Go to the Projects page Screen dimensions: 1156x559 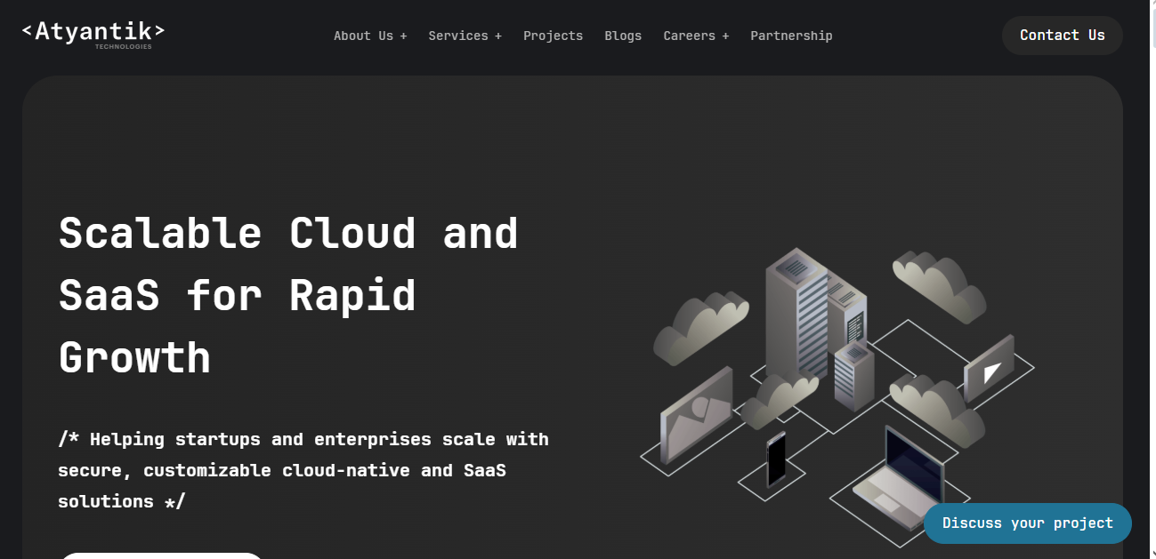[553, 36]
